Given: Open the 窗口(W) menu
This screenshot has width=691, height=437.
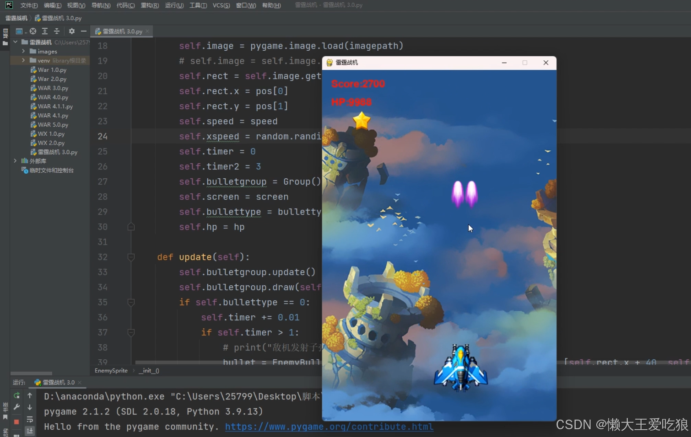Looking at the screenshot, I should tap(246, 5).
